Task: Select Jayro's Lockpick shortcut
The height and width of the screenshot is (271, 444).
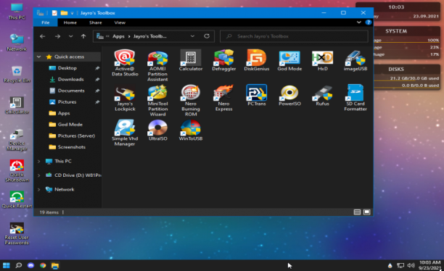Action: pyautogui.click(x=125, y=98)
